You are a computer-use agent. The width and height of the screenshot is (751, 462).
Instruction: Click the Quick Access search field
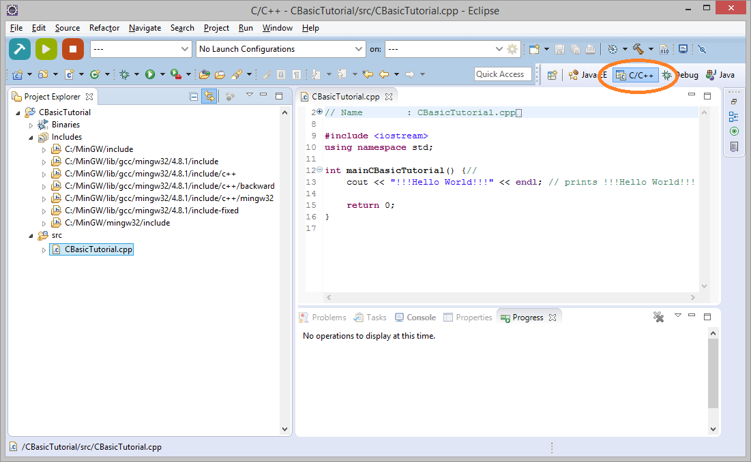coord(503,74)
